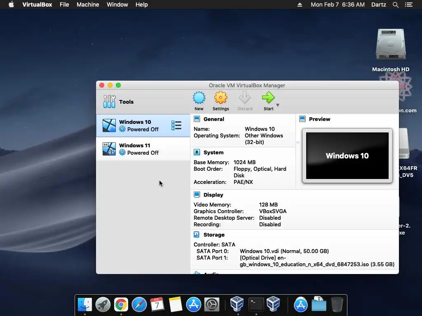Image resolution: width=422 pixels, height=316 pixels.
Task: Expand the Start button dropdown arrow
Action: [278, 105]
